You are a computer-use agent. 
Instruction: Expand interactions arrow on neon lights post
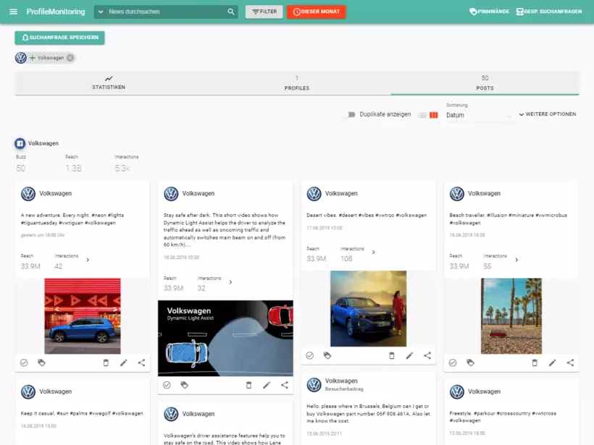(88, 260)
